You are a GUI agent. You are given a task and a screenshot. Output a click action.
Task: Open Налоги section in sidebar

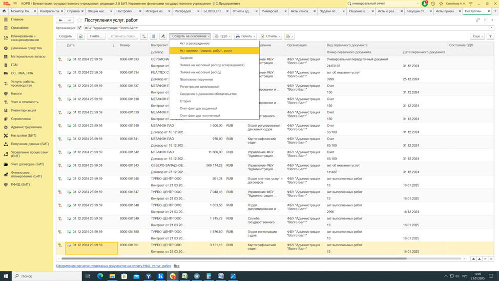[x=16, y=94]
